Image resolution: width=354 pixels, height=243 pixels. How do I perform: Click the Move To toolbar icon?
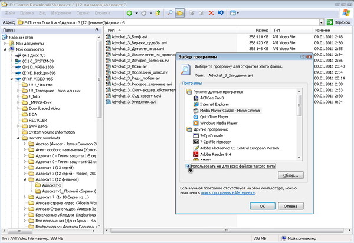pyautogui.click(x=191, y=13)
